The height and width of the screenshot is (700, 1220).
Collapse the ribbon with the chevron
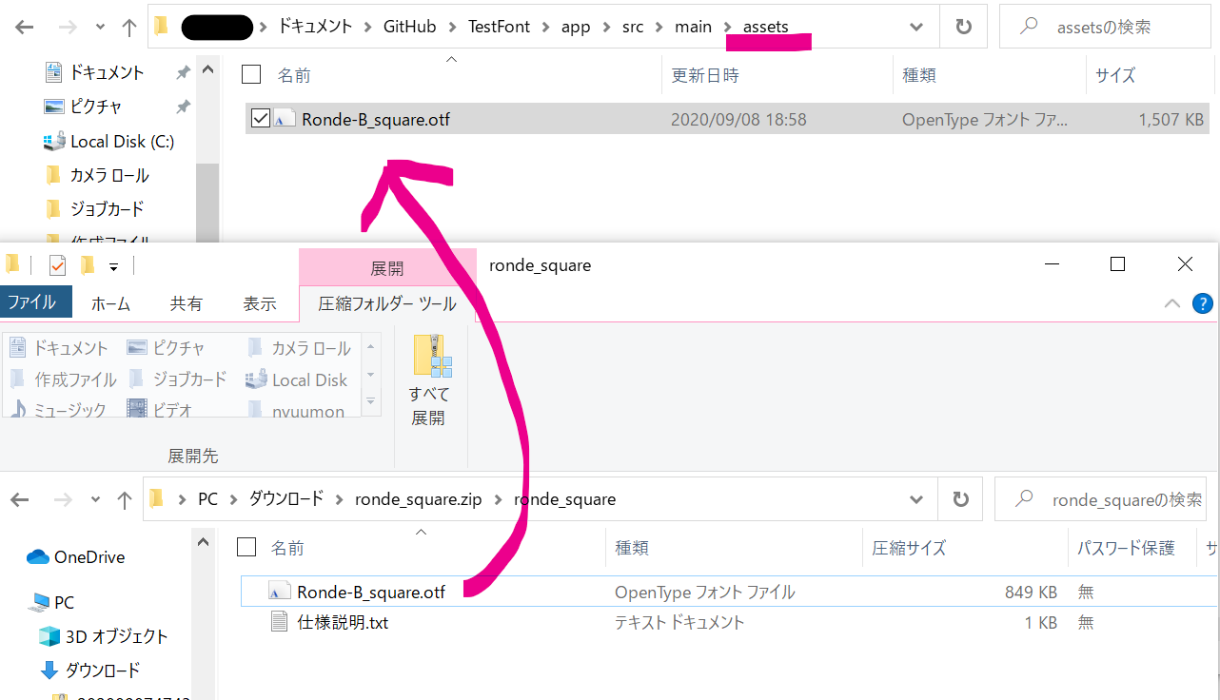click(x=1172, y=304)
